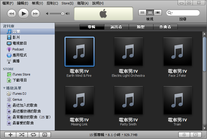Select the 作曲者 tab
The image size is (207, 139).
tap(165, 27)
